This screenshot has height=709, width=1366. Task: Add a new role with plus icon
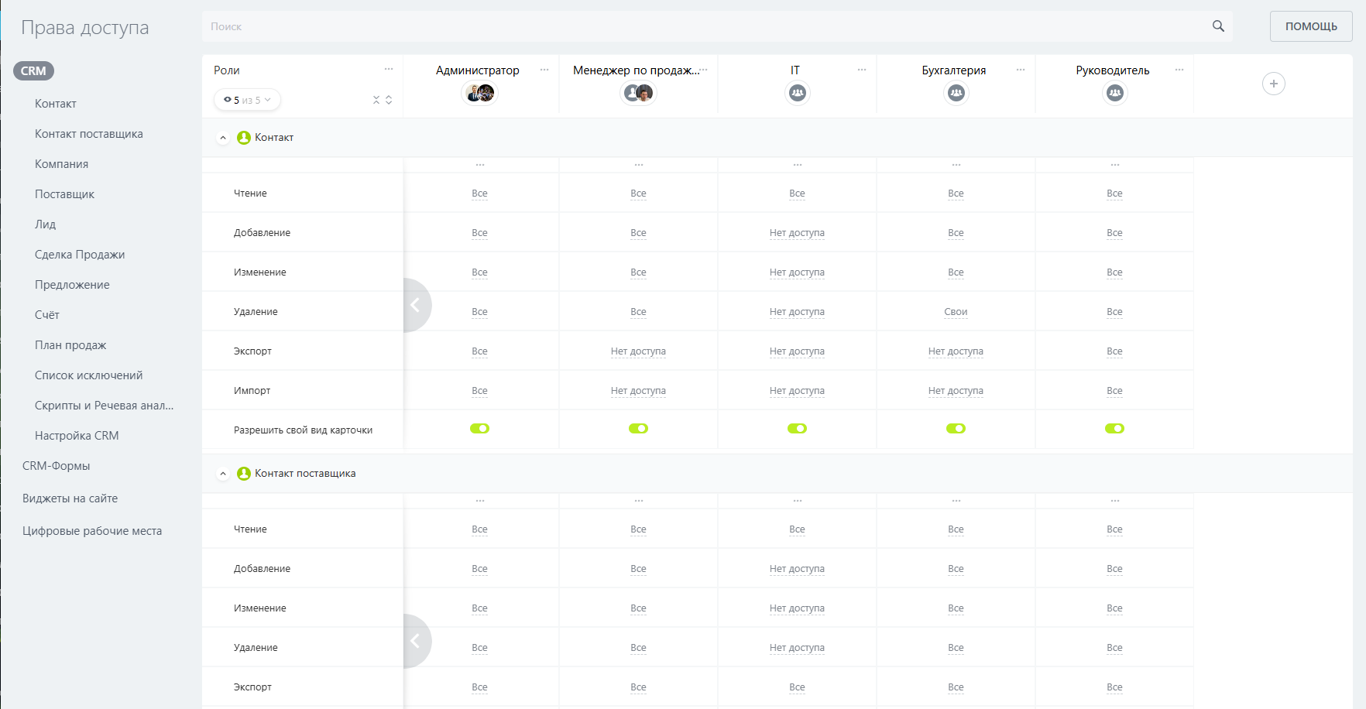(x=1274, y=84)
